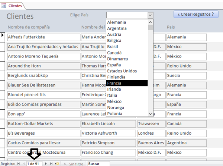Select Irlanda in the dropdown list

point(127,89)
